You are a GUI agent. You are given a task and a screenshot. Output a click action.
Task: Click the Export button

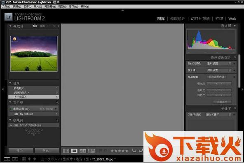pyautogui.click(x=47, y=151)
